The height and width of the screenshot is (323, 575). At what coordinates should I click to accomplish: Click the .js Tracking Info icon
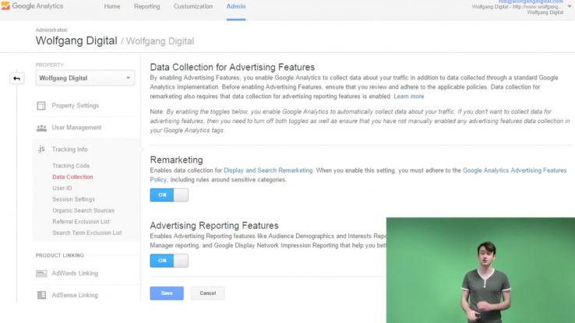tap(41, 149)
